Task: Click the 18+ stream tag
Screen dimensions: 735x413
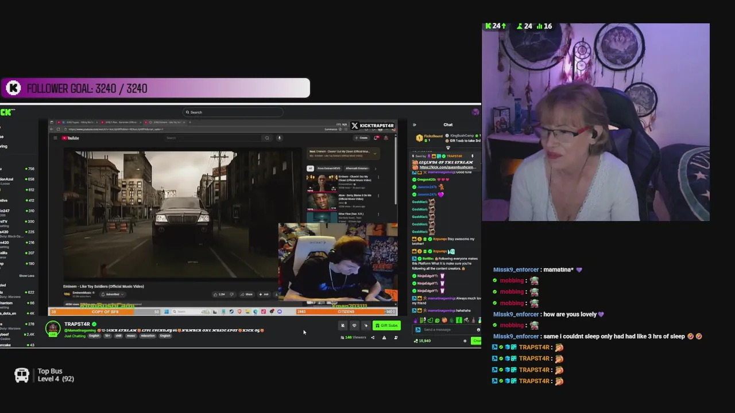Action: [x=107, y=336]
